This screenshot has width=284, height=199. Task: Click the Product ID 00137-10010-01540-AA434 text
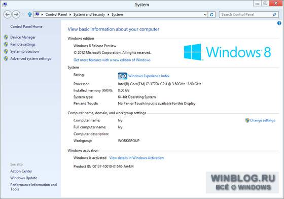click(103, 167)
